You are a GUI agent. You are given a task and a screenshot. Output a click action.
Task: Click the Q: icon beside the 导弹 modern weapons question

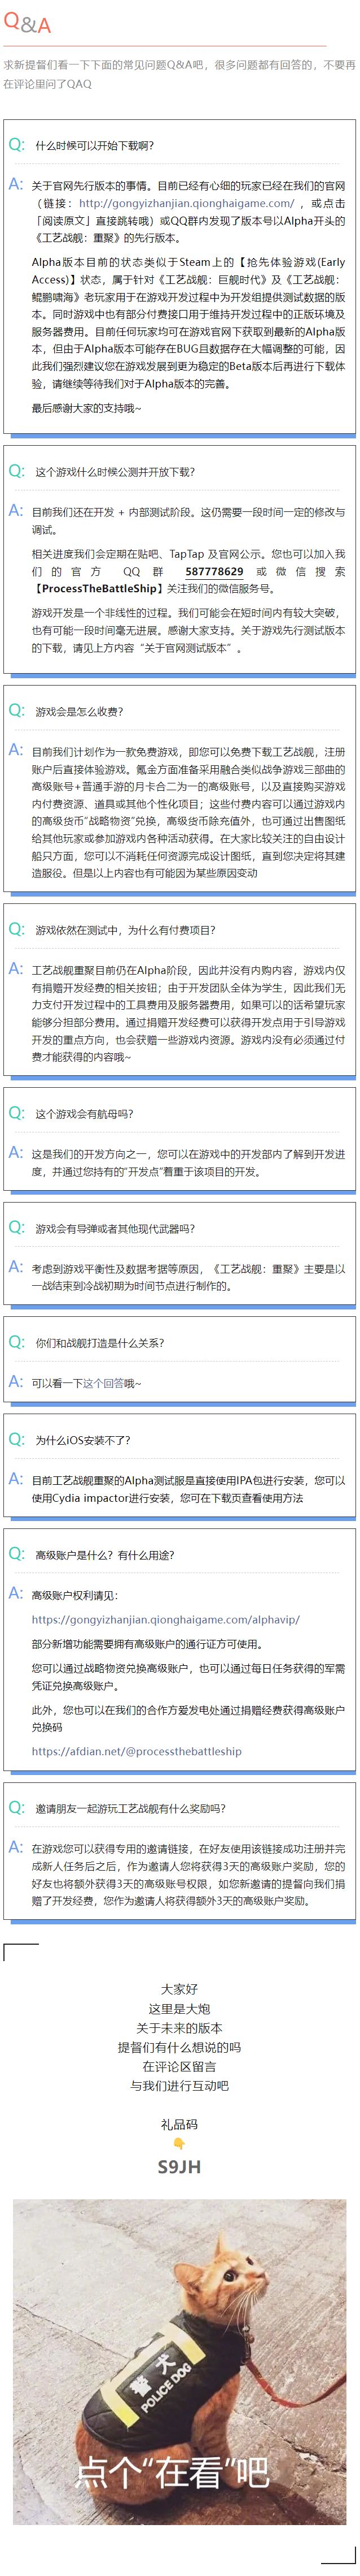16,1227
